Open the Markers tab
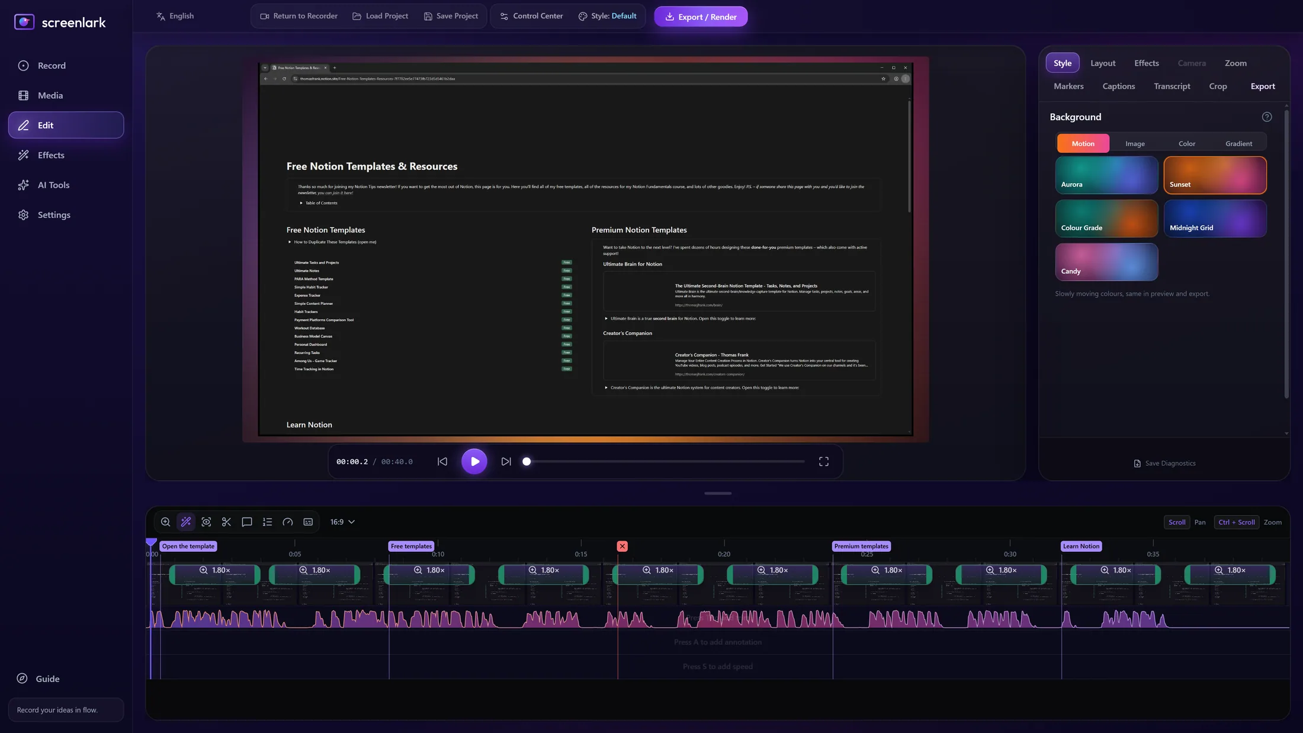Image resolution: width=1303 pixels, height=733 pixels. [1068, 86]
